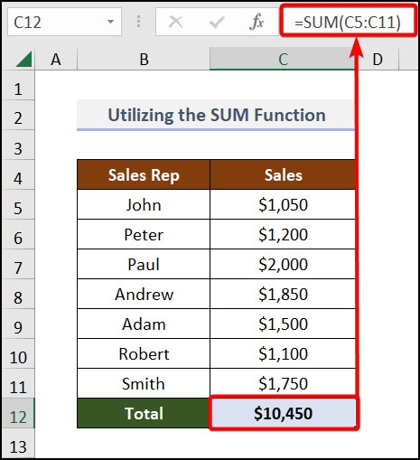Select column A header

[56, 59]
